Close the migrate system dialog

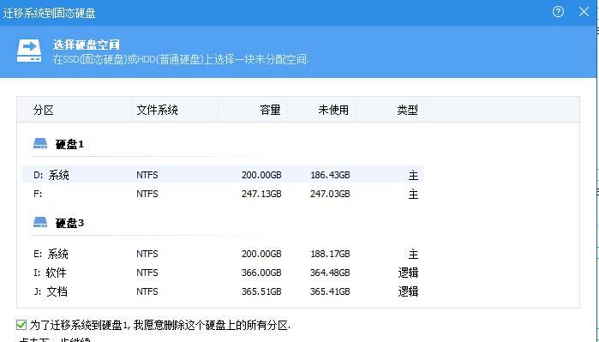tap(584, 12)
